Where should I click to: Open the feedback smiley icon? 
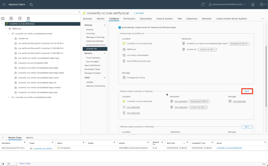(253, 4)
